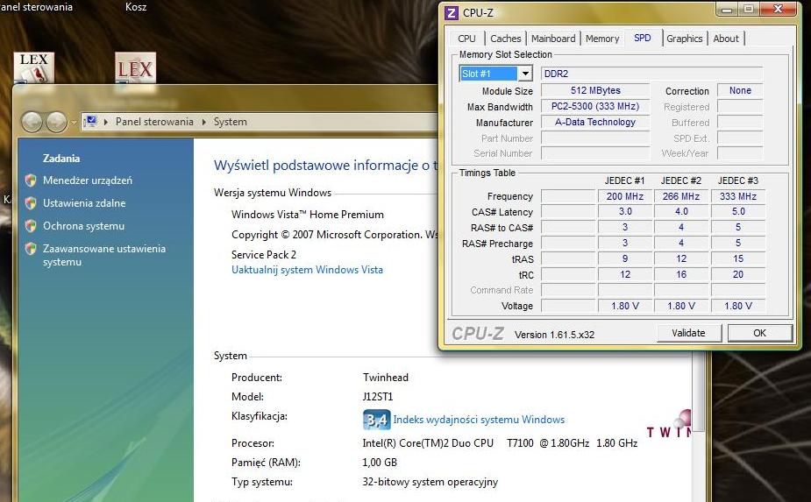This screenshot has width=811, height=502.
Task: Click the System breadcrumb in the address bar
Action: (231, 122)
